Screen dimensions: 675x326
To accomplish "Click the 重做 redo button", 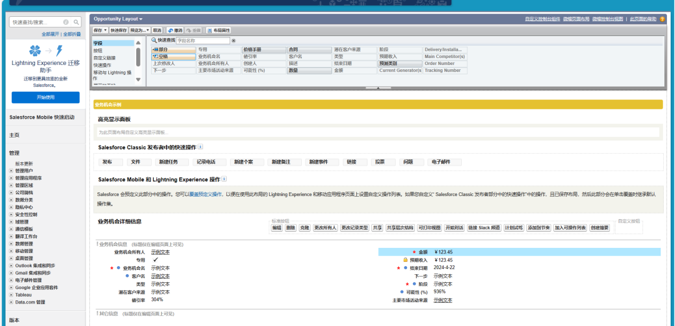I will [193, 31].
